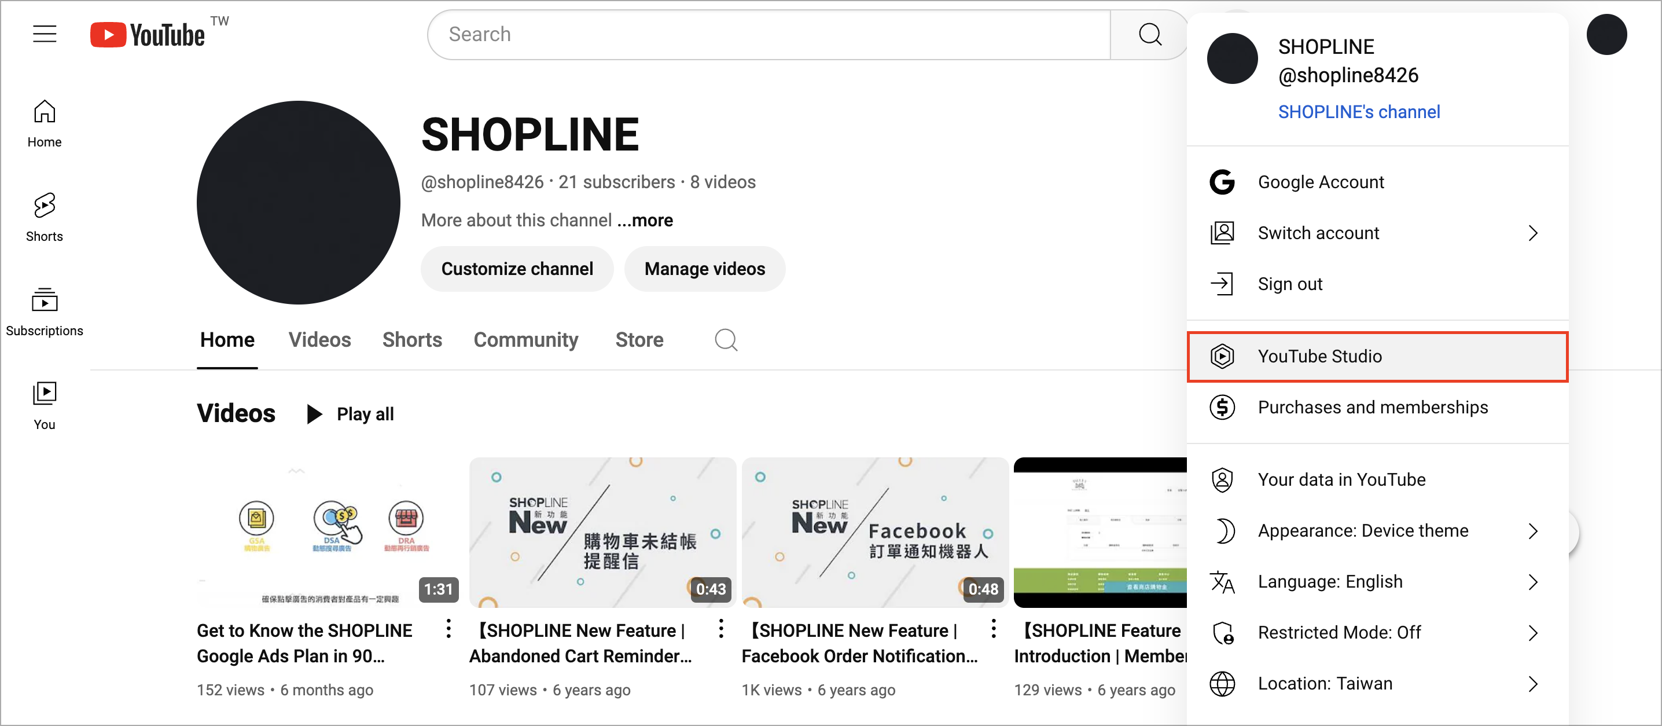This screenshot has width=1662, height=726.
Task: Open Shorts in the sidebar
Action: [45, 218]
